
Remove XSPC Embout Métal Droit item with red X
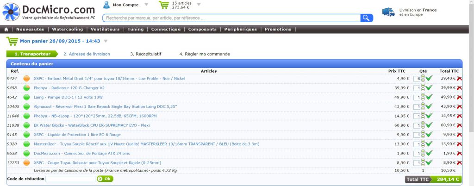point(460,79)
